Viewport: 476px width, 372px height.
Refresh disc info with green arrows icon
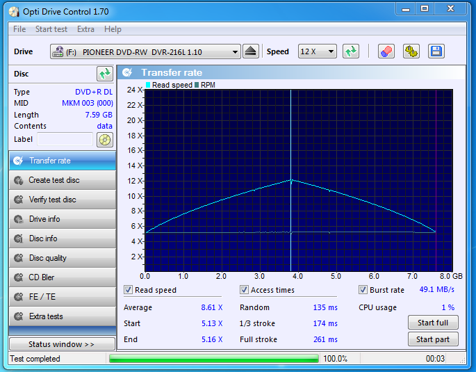(105, 74)
